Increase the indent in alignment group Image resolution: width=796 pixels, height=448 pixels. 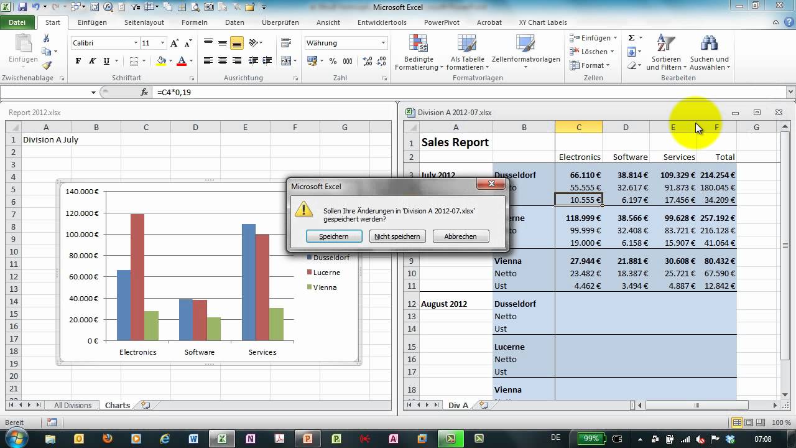click(x=268, y=61)
